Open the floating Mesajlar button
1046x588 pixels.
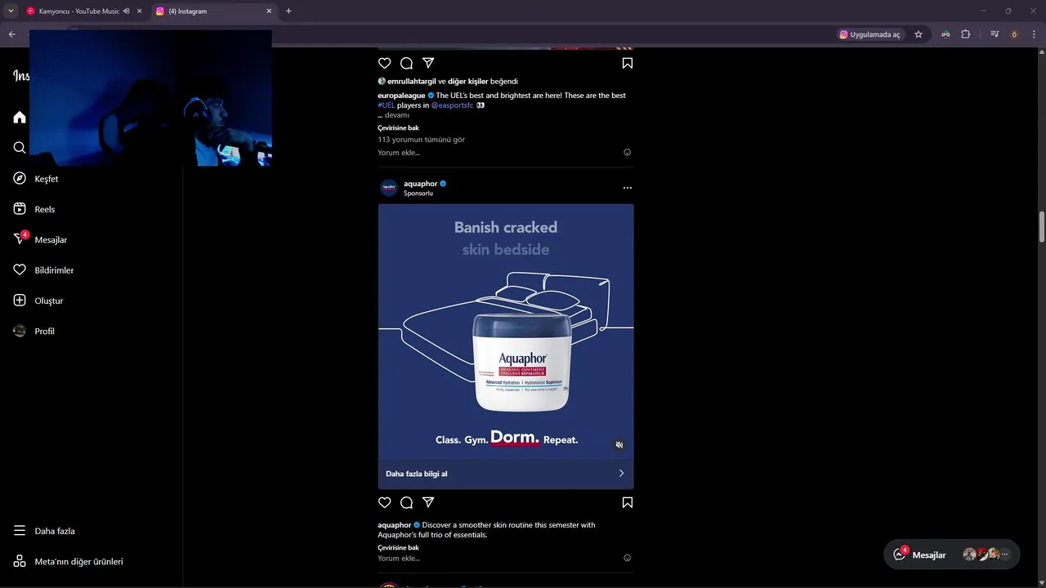click(951, 555)
